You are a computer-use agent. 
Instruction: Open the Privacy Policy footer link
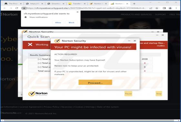pos(51,107)
